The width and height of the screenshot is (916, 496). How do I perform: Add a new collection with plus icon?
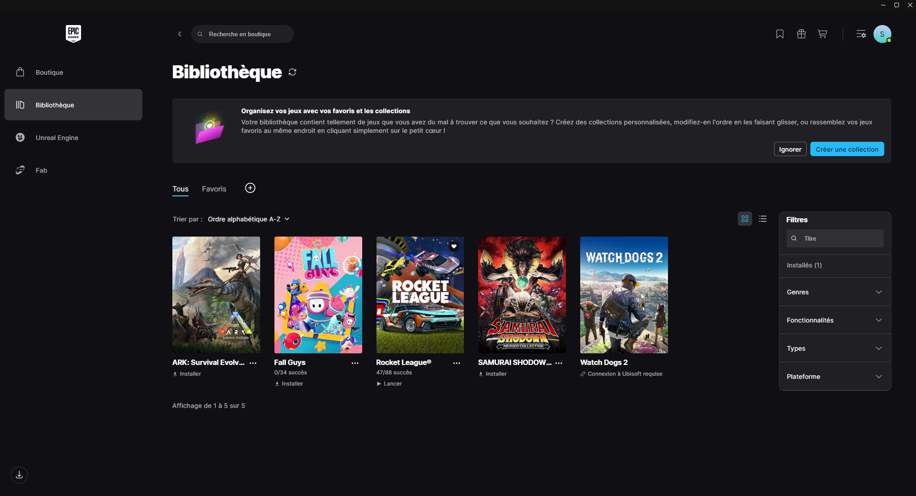tap(250, 188)
